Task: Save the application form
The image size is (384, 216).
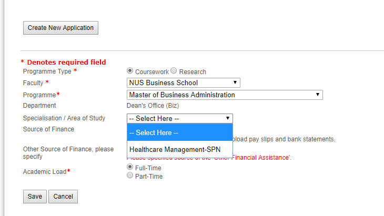Action: pyautogui.click(x=35, y=197)
